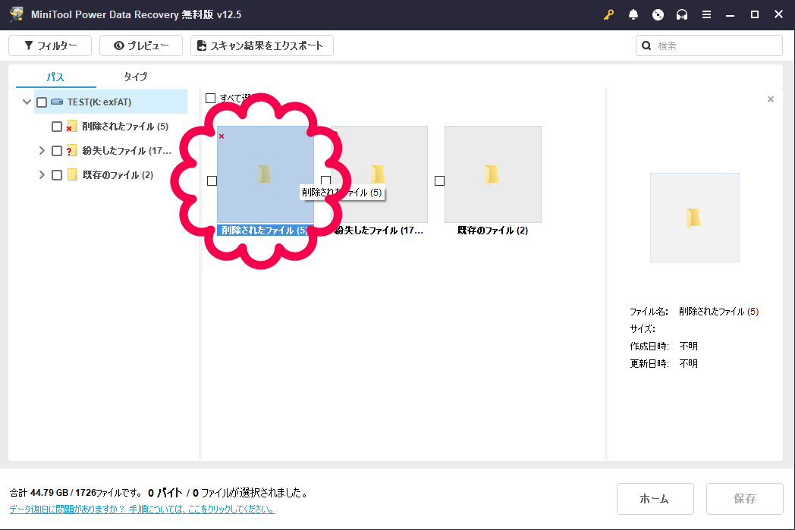The image size is (795, 530).
Task: Close the preview details panel
Action: [771, 99]
